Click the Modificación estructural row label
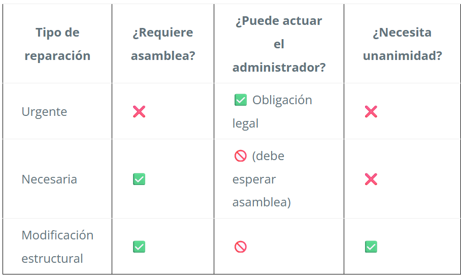The width and height of the screenshot is (461, 276). [x=58, y=247]
